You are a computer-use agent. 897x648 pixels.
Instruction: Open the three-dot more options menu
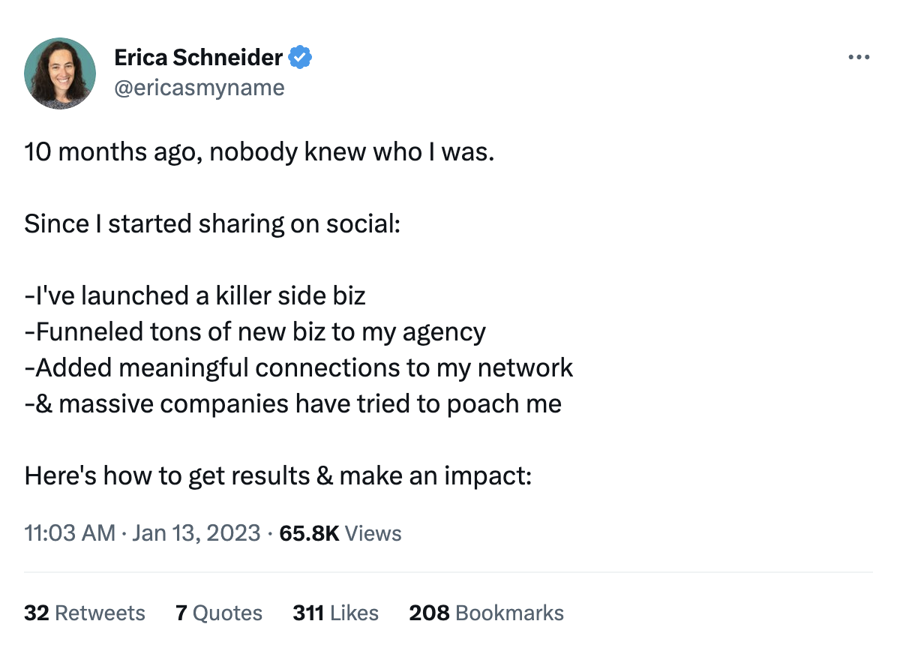[858, 57]
